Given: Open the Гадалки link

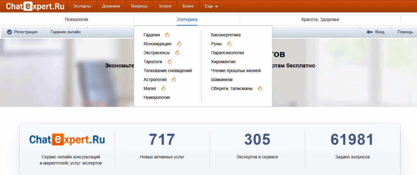Looking at the screenshot, I should point(152,35).
